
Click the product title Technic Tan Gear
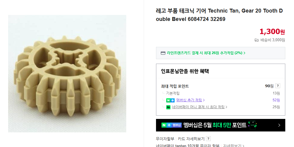click(x=219, y=15)
